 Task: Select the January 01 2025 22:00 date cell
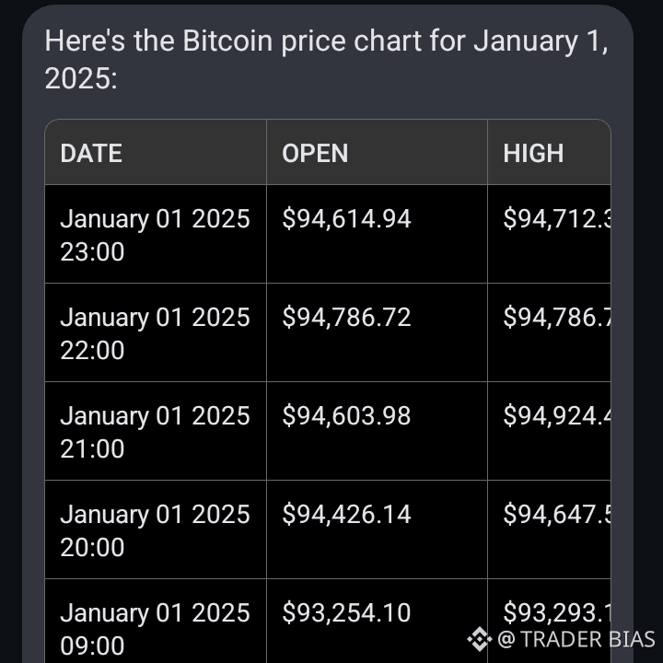(156, 333)
